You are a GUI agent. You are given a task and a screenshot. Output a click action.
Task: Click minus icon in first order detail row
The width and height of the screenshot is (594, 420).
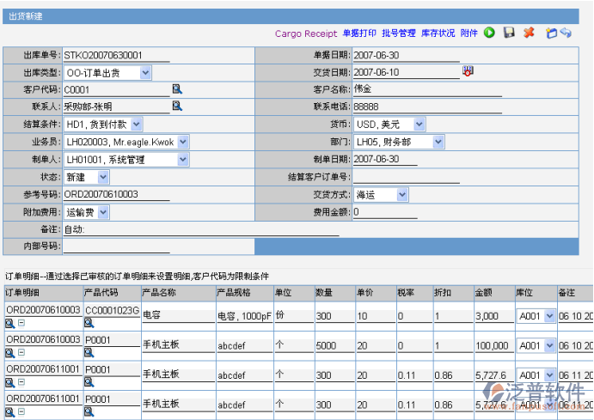[x=21, y=323]
